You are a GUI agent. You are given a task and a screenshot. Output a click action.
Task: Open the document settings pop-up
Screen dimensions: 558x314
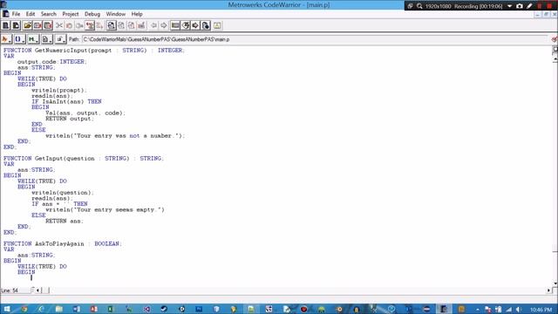point(46,39)
